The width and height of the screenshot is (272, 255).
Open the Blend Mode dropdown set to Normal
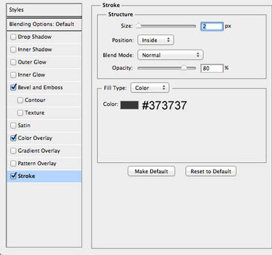pos(170,55)
